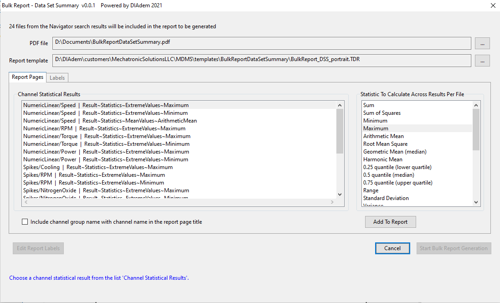Select NumericLinear/Speed ArithmeticMean result
This screenshot has width=500, height=303.
pyautogui.click(x=110, y=121)
